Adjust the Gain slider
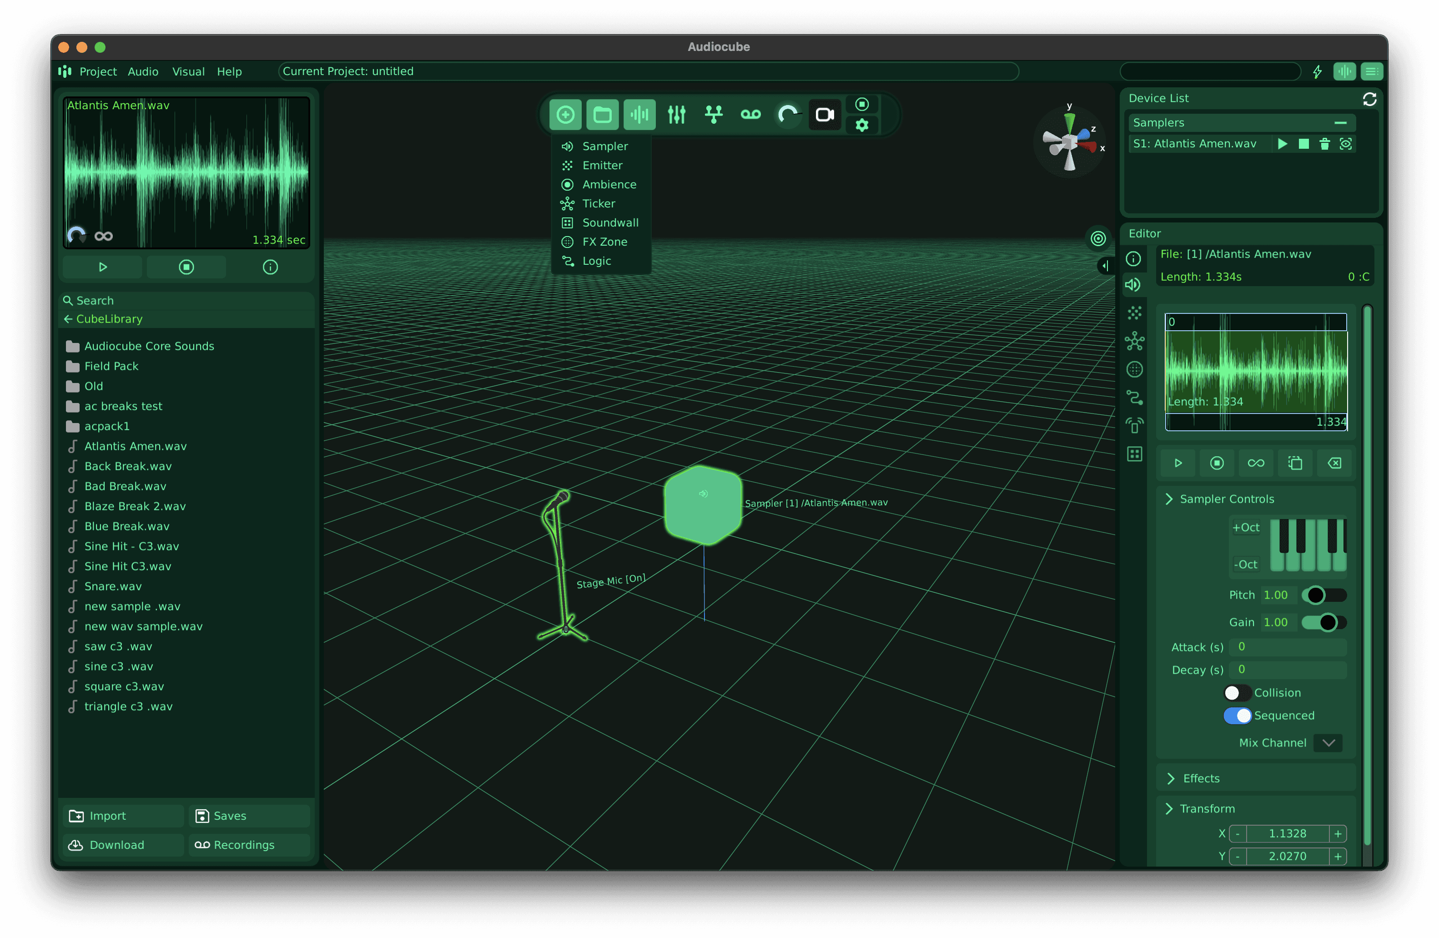 click(1324, 622)
